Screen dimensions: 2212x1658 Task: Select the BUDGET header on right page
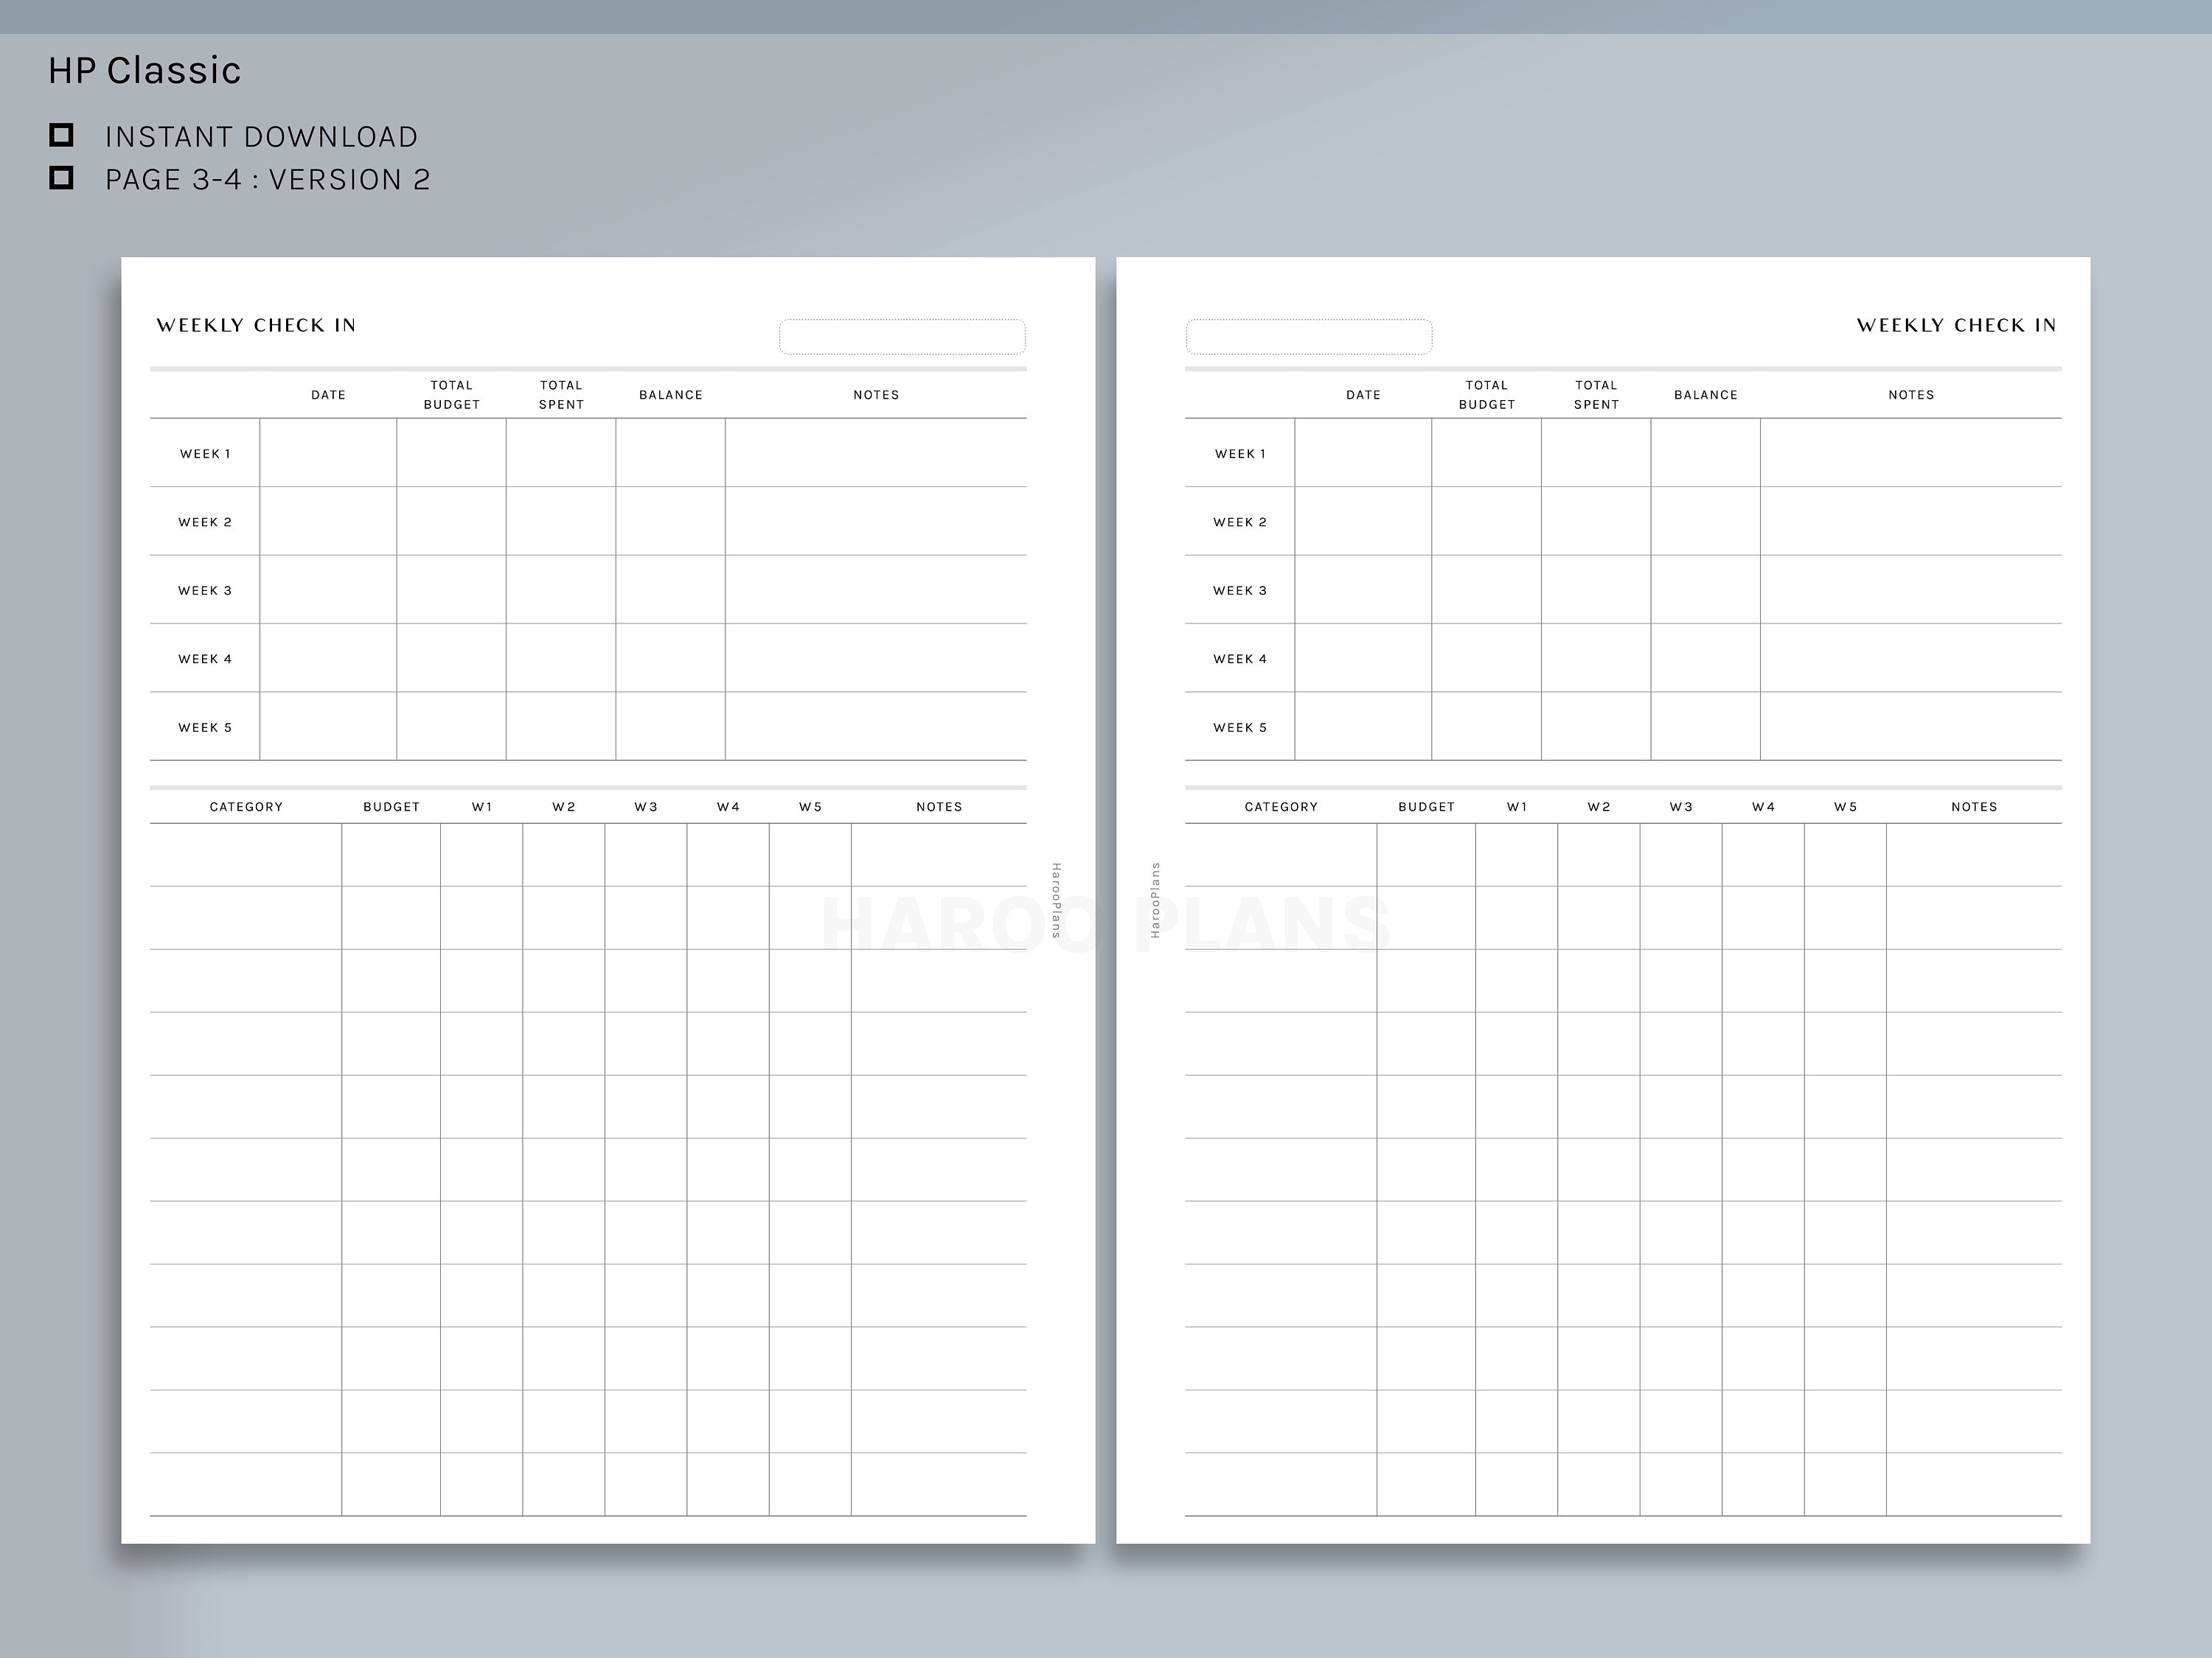[1426, 806]
